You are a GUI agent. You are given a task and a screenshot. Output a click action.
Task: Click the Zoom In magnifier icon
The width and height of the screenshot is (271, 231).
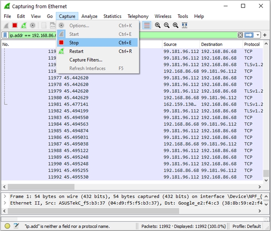point(158,25)
